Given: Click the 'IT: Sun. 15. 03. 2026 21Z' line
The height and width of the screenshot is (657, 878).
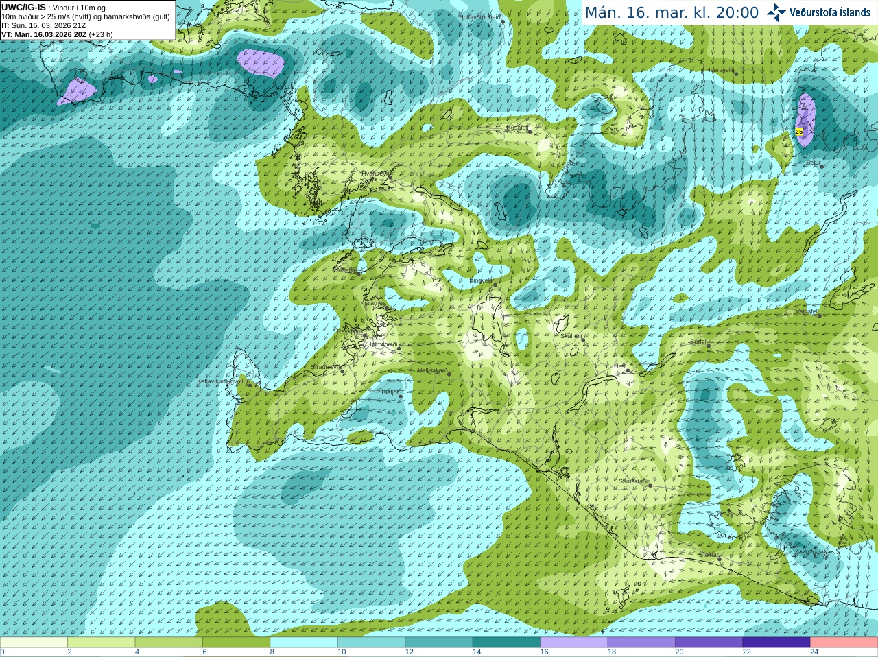Looking at the screenshot, I should [44, 25].
